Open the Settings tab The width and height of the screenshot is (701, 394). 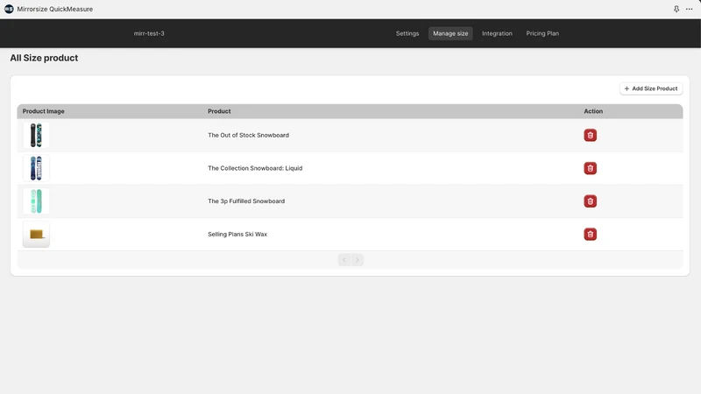point(407,33)
